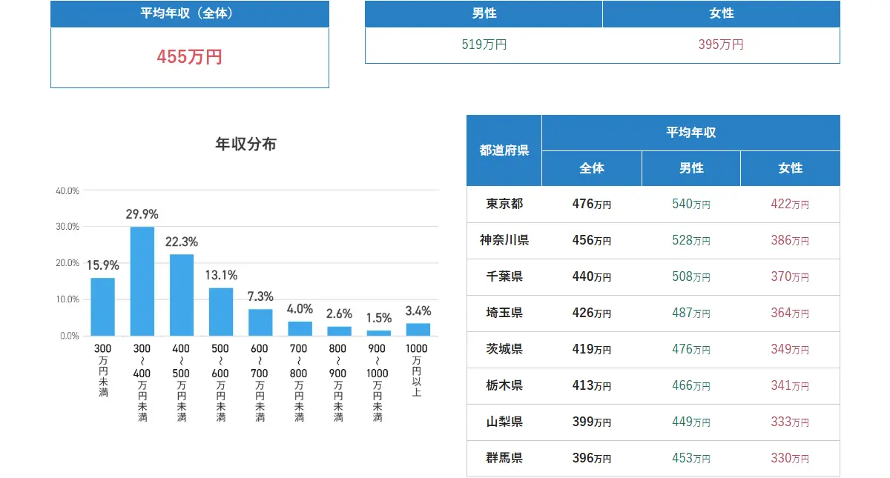Click Tokyo's male average 540万円 value
890x478 pixels.
[690, 204]
